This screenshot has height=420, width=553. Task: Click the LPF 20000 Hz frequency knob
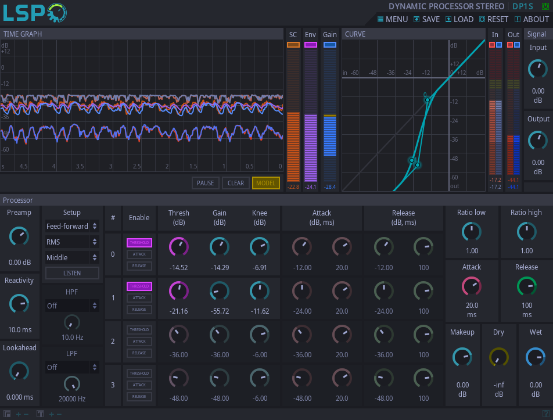(x=72, y=384)
